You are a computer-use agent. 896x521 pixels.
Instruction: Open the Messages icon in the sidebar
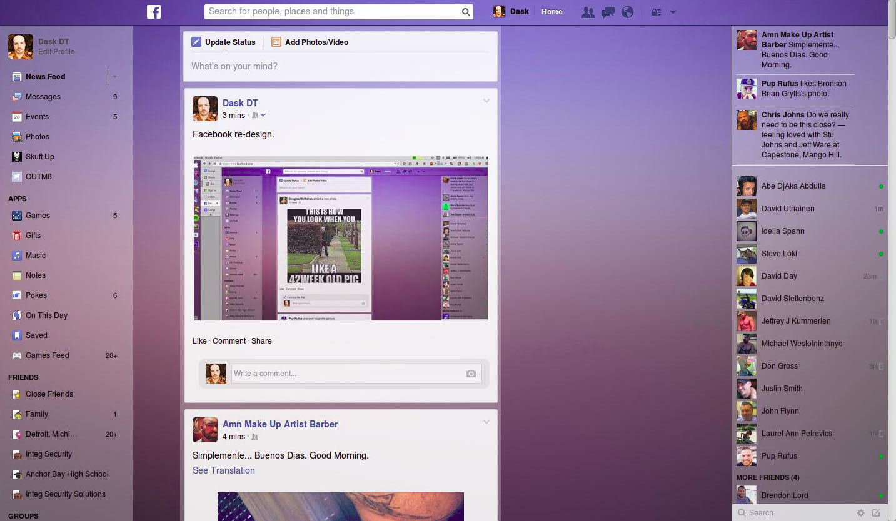[17, 97]
